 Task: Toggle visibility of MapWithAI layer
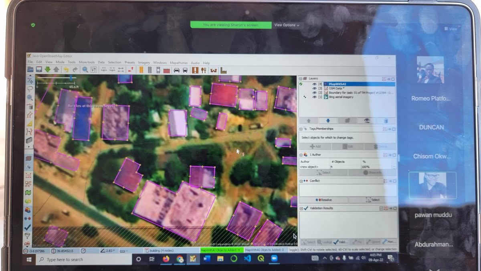pyautogui.click(x=315, y=84)
